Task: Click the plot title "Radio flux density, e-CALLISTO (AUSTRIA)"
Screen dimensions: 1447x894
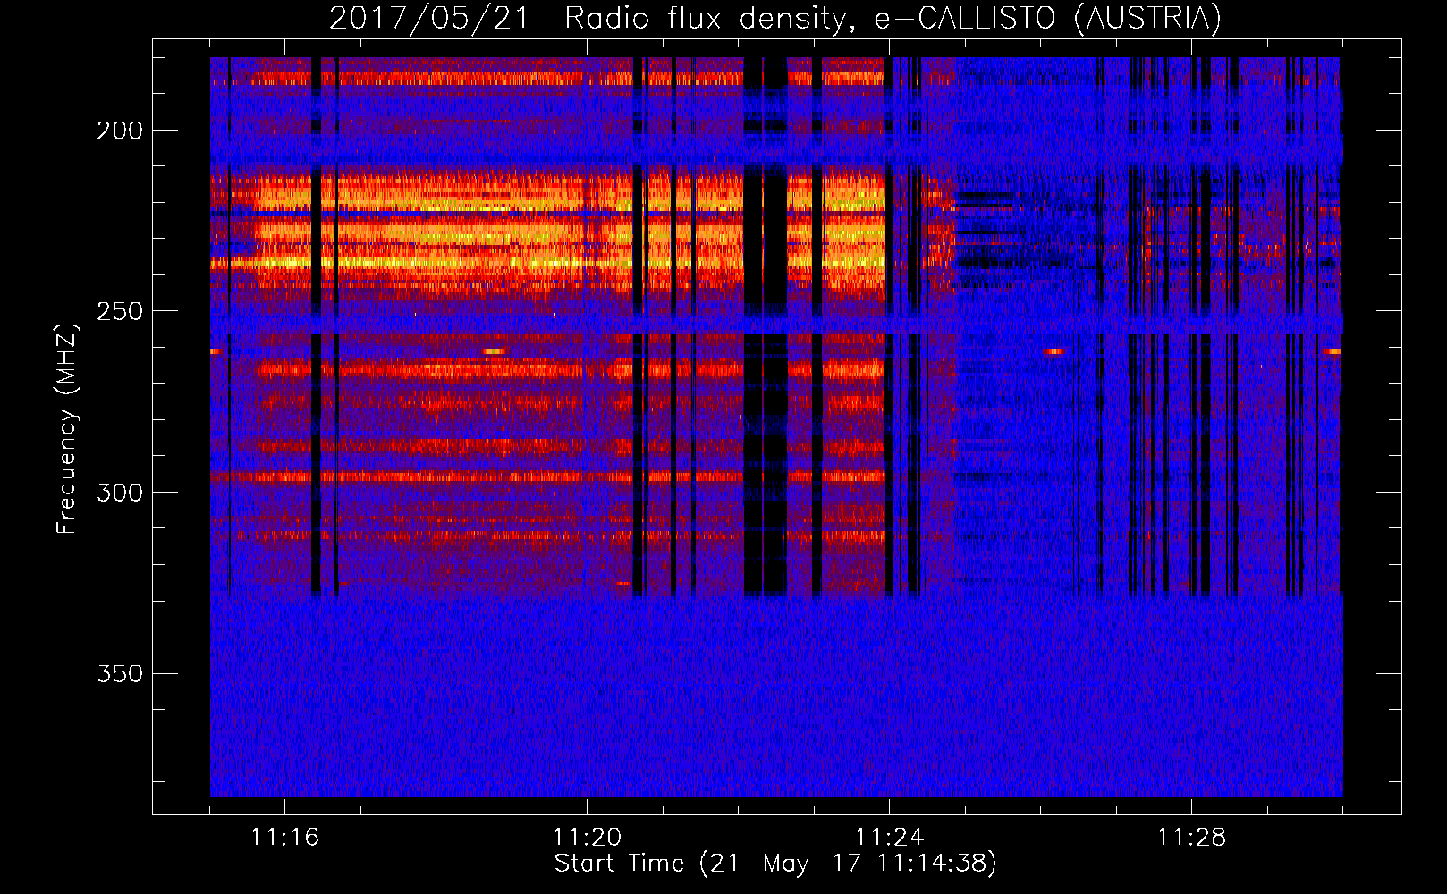Action: coord(893,18)
